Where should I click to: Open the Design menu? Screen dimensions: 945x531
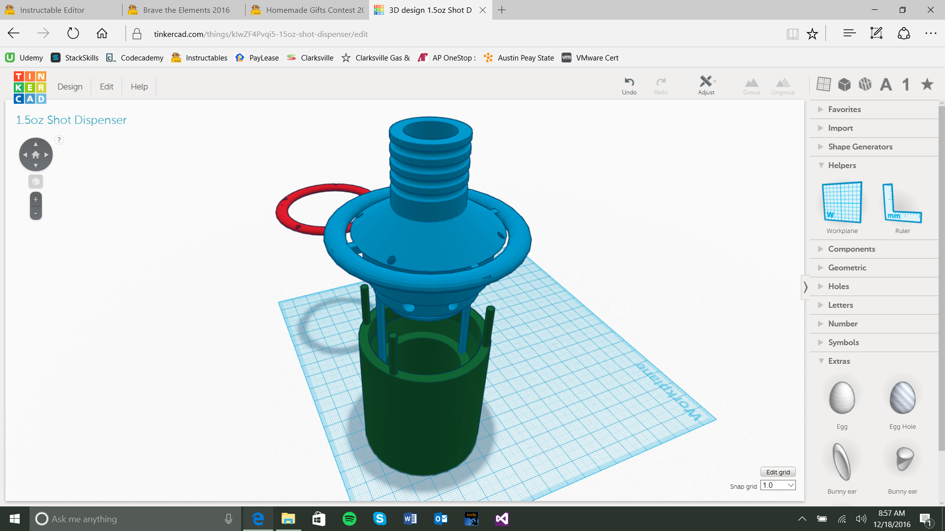[x=70, y=87]
